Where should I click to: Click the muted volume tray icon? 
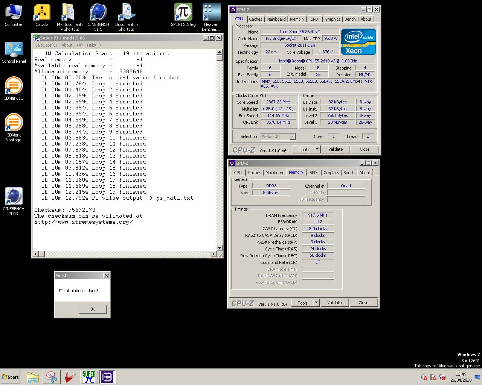(424, 377)
